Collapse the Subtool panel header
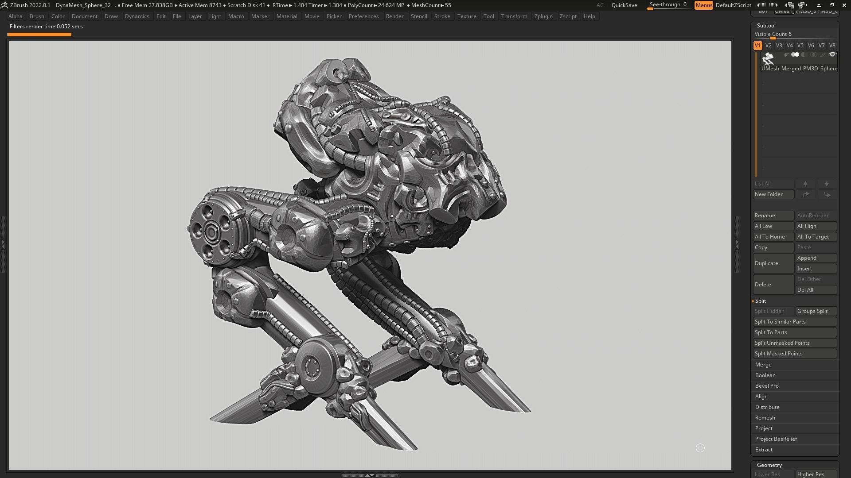Viewport: 851px width, 478px height. 767,25
